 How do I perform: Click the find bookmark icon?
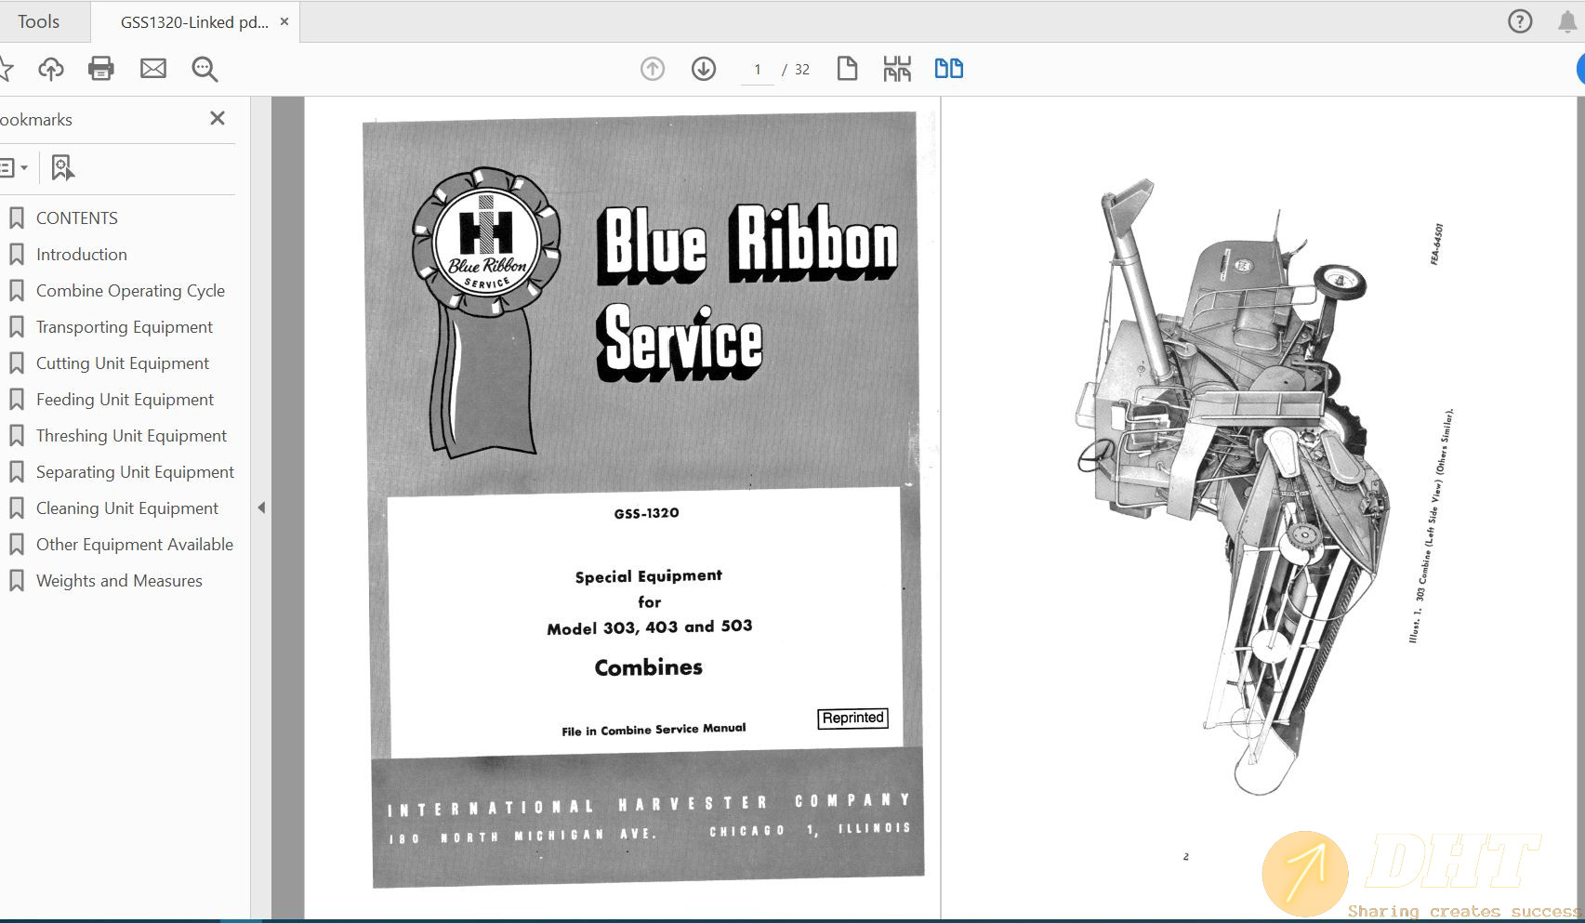[62, 168]
